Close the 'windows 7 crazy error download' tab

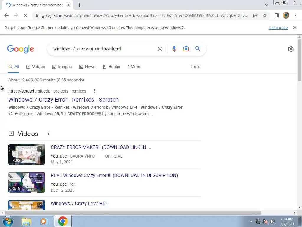pyautogui.click(x=68, y=5)
